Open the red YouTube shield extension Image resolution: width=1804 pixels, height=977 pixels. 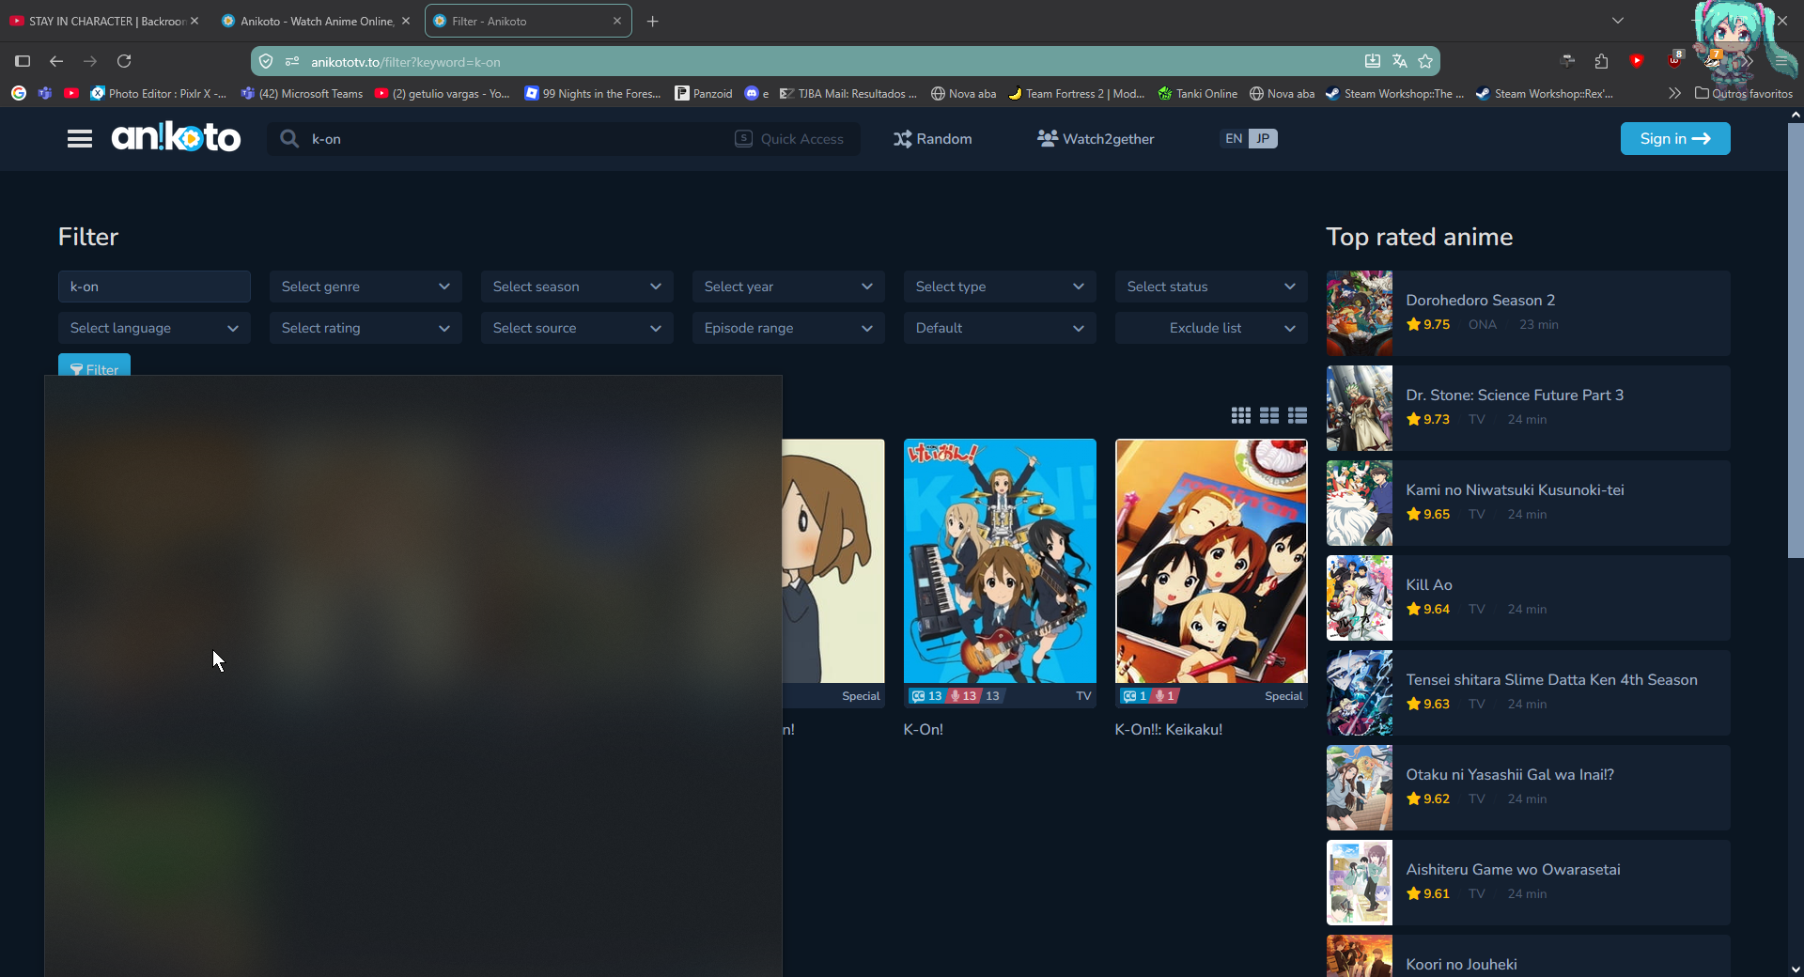[1637, 61]
